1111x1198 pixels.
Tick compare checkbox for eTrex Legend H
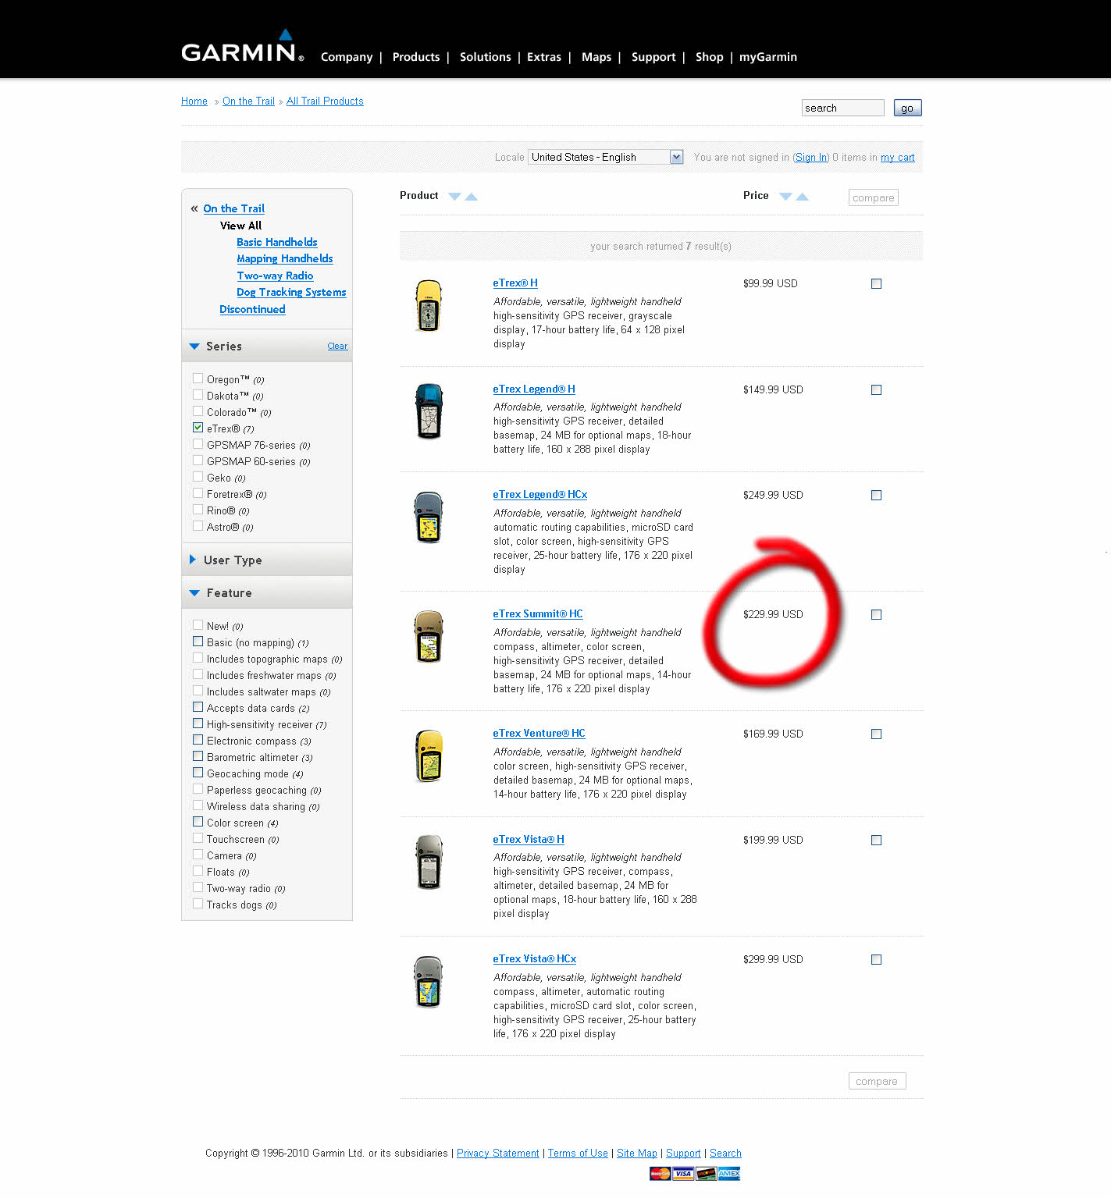(876, 390)
